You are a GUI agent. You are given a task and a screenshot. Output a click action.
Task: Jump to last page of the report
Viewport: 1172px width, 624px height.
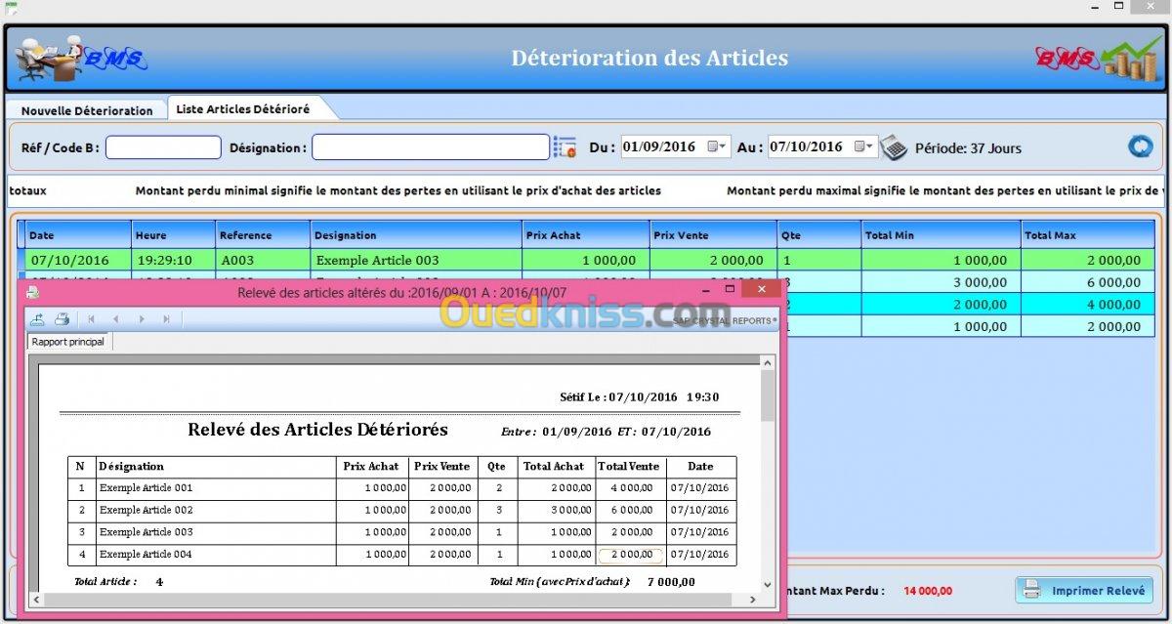166,318
